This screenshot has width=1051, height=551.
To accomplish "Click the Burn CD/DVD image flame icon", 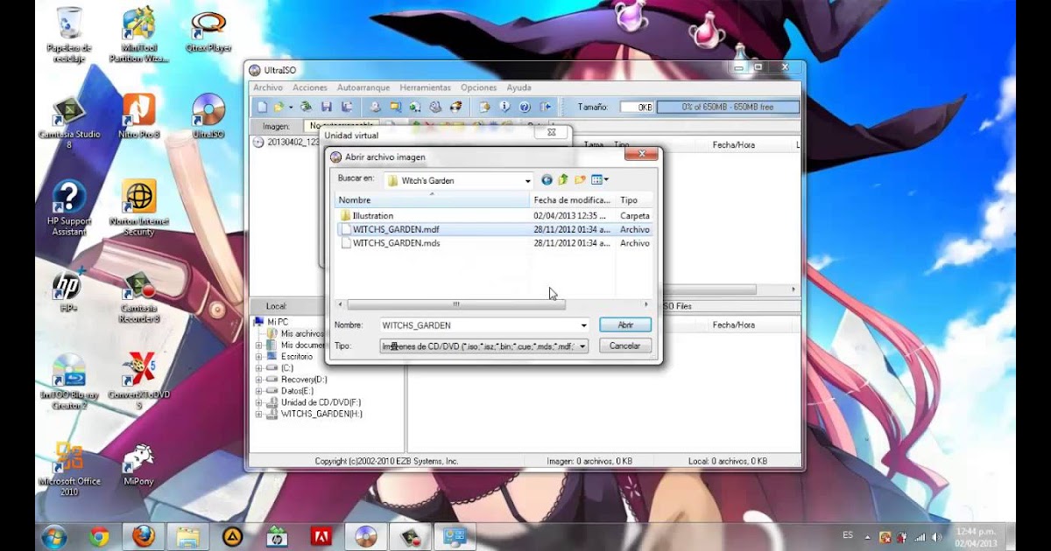I will (x=456, y=107).
